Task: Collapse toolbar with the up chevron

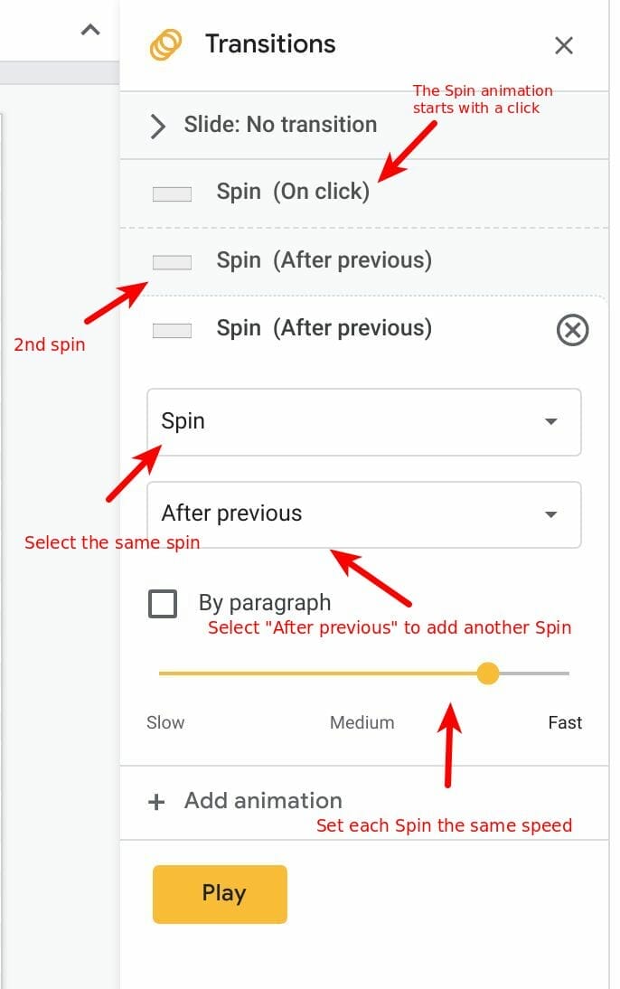Action: pyautogui.click(x=90, y=30)
